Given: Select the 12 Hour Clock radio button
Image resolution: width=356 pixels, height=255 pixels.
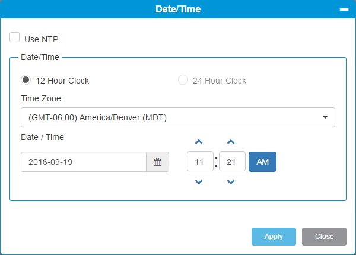Looking at the screenshot, I should [26, 80].
